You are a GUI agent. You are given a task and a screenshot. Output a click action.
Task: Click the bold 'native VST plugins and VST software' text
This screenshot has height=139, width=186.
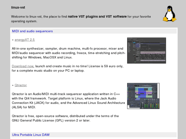(97, 16)
